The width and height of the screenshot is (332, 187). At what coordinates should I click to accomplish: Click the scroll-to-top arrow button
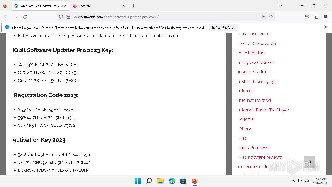pyautogui.click(x=309, y=162)
